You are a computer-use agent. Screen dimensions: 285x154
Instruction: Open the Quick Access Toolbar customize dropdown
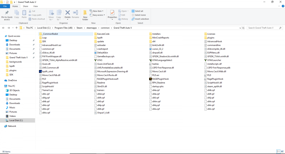pyautogui.click(x=14, y=2)
